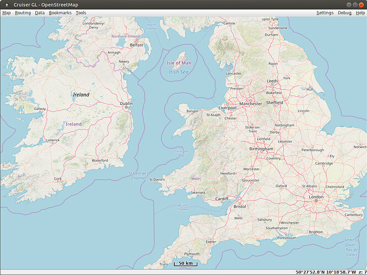Click the Durham label on the map
Image resolution: width=367 pixels, height=275 pixels.
pyautogui.click(x=271, y=35)
